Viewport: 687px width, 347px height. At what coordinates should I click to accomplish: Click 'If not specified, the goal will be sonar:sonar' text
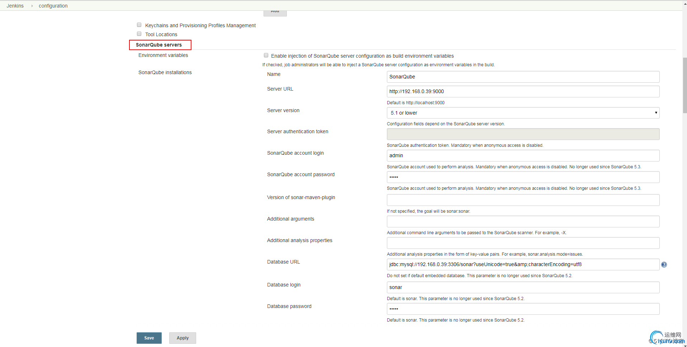pyautogui.click(x=428, y=211)
